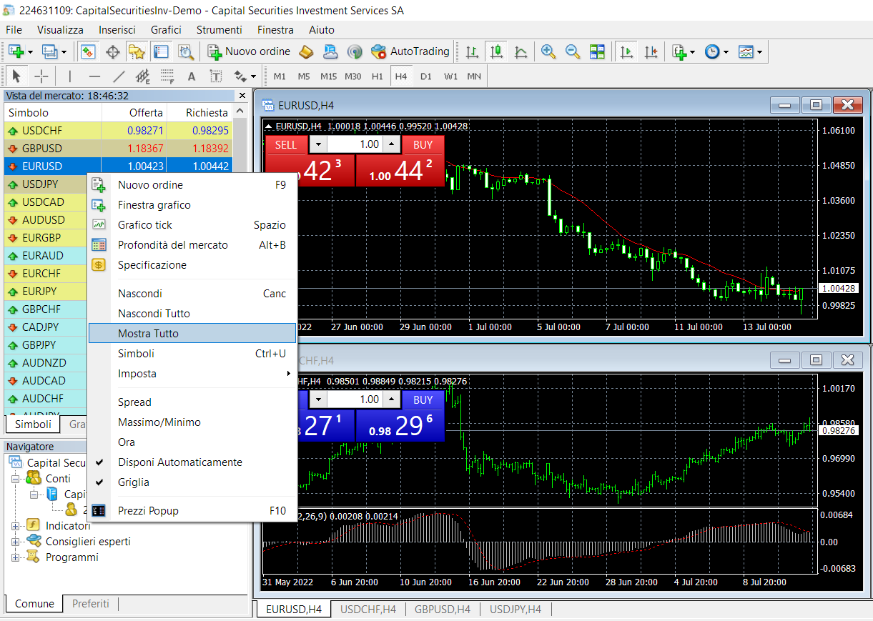Select the H1 timeframe
Viewport: 873px width, 621px height.
(x=377, y=76)
